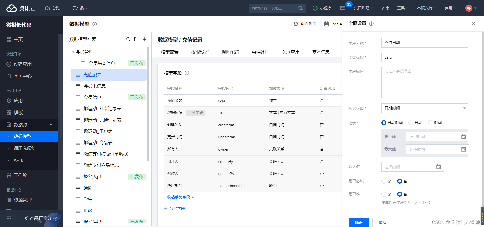Open the 集团账号 dropdown

point(363,8)
